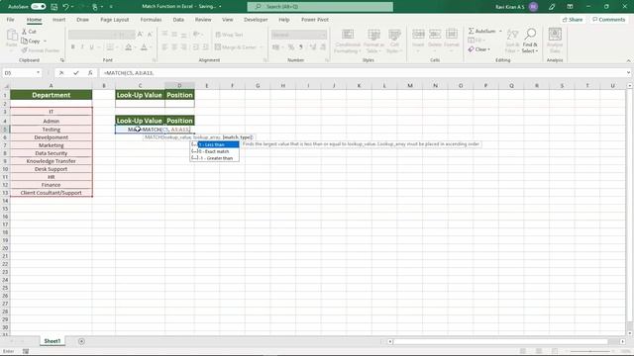This screenshot has width=634, height=356.
Task: Click the Undo arrow icon
Action: tap(65, 7)
